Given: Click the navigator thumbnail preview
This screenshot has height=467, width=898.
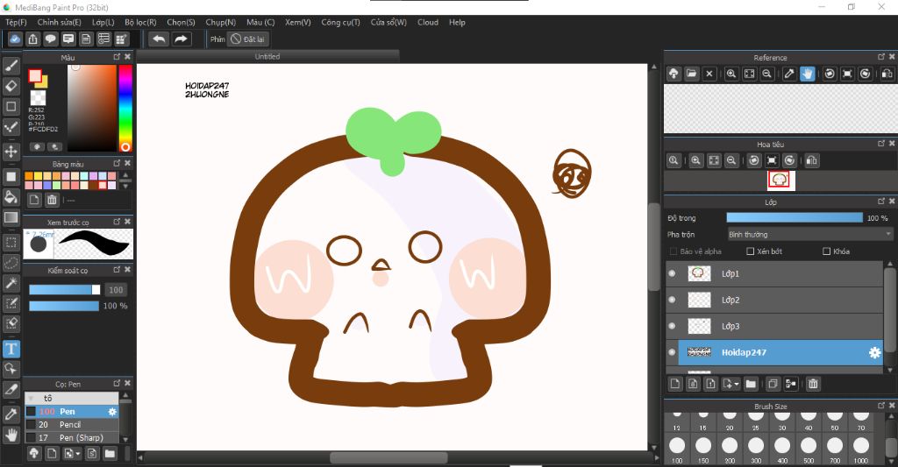Looking at the screenshot, I should 781,180.
